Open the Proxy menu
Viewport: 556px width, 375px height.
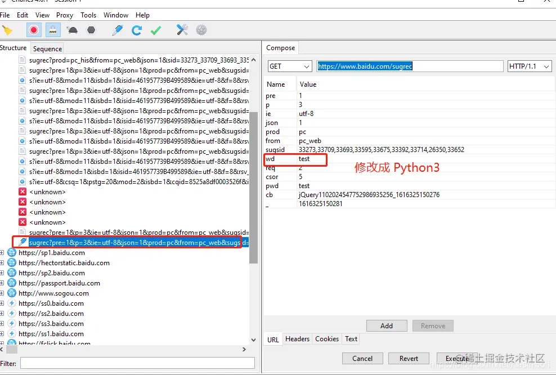(65, 15)
